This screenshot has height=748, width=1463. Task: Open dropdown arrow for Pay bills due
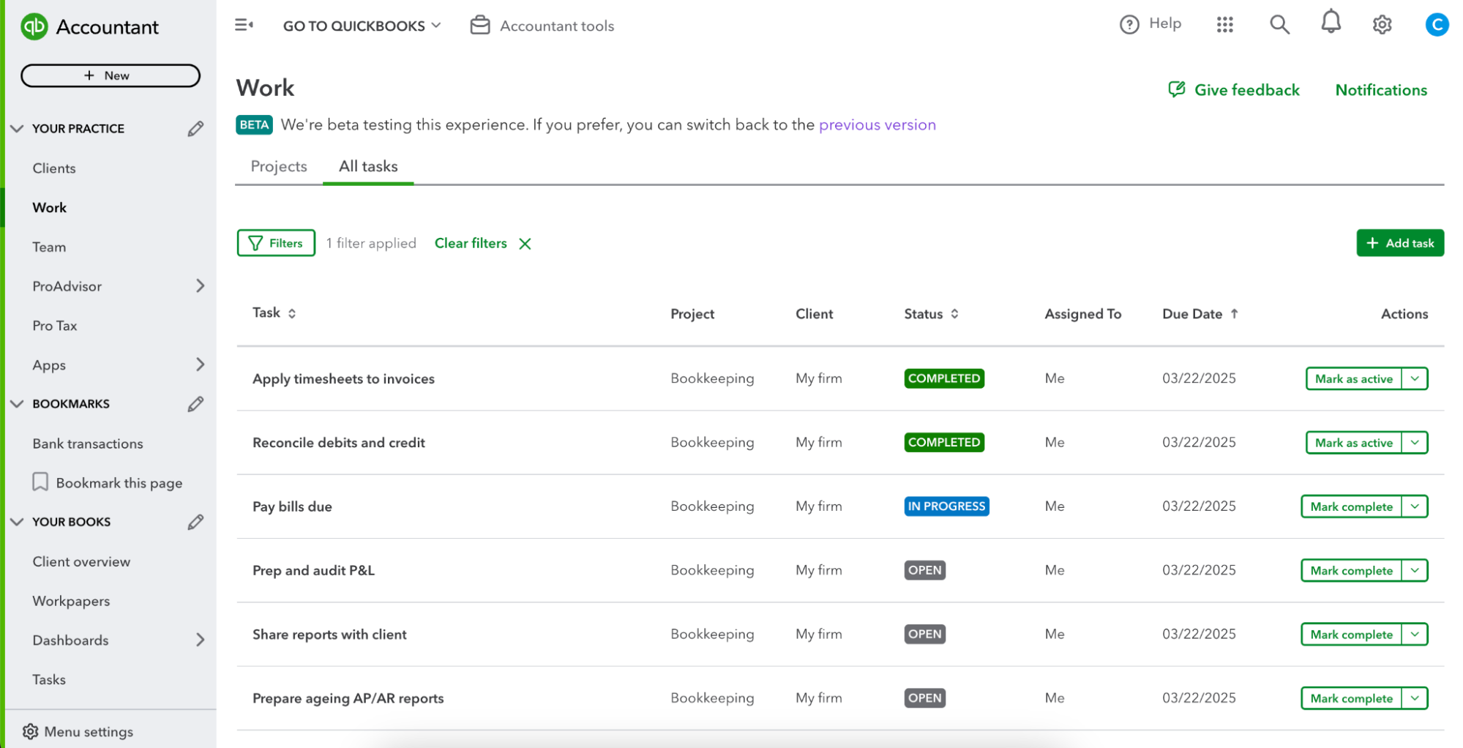tap(1415, 506)
